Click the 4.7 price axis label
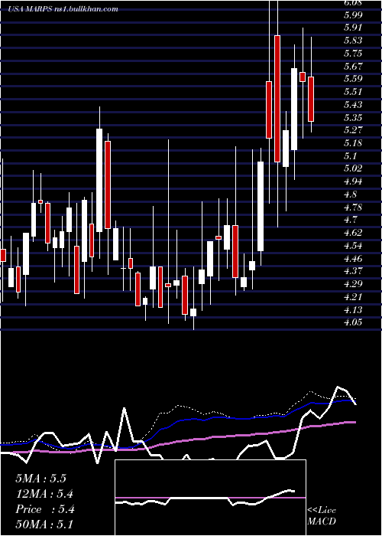Viewport: 382px width, 536px height. [x=351, y=220]
